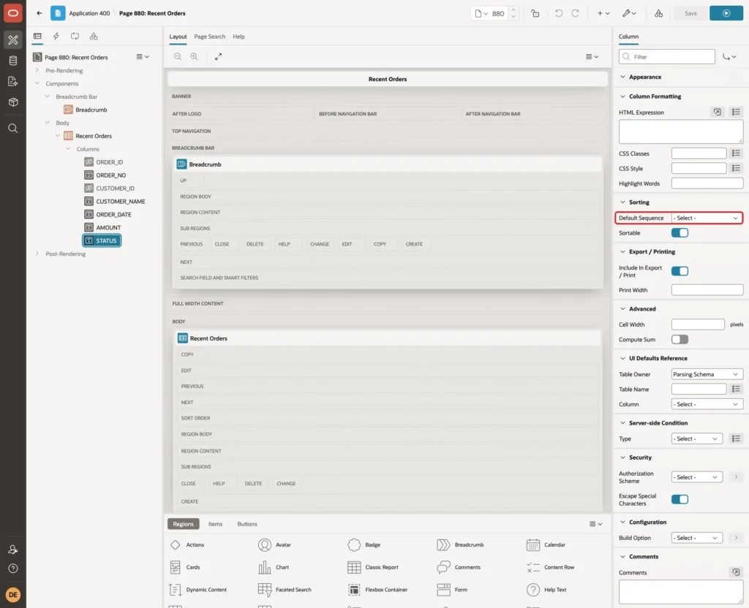This screenshot has width=749, height=608.
Task: Open Gallery cube icon in sidebar
Action: (13, 102)
